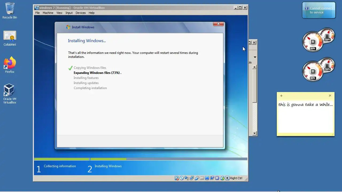Select the CollabNet desktop icon
Viewport: 342px width, 192px height.
pos(10,38)
